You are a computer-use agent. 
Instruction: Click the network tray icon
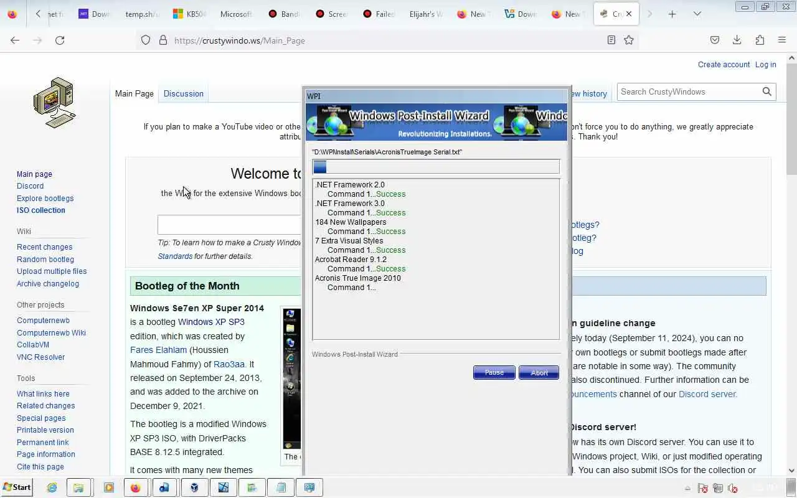click(x=718, y=488)
